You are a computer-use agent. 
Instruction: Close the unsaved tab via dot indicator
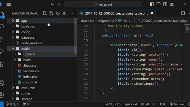[x=152, y=13]
